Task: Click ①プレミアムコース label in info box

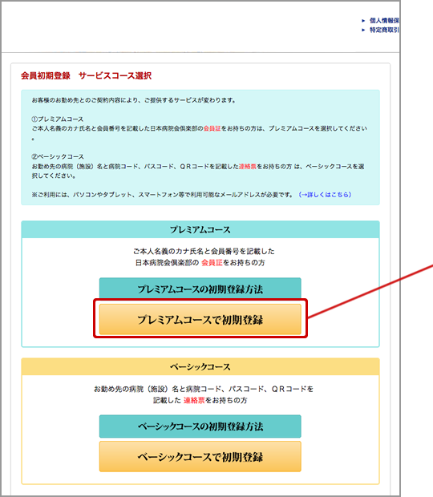Action: point(58,119)
